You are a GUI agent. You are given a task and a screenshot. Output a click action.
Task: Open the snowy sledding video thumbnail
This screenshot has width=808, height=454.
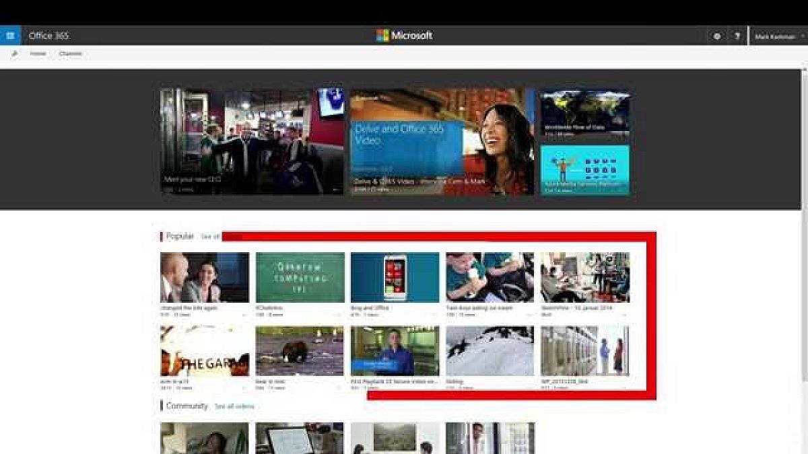[490, 351]
